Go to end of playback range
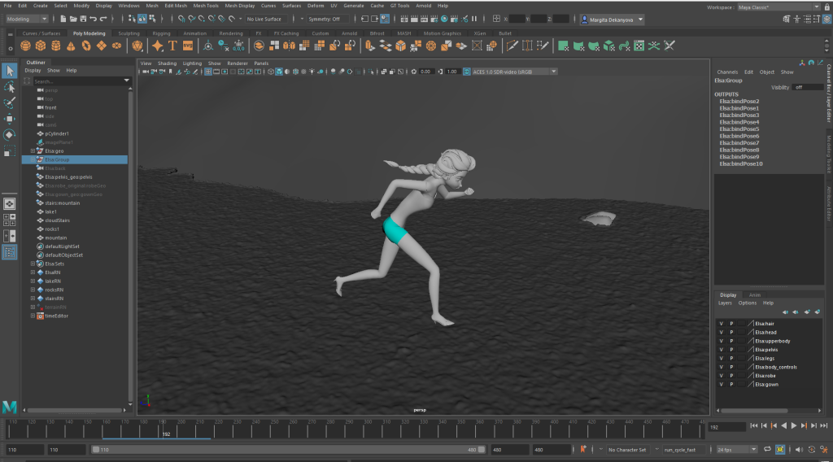The image size is (833, 462). click(823, 426)
